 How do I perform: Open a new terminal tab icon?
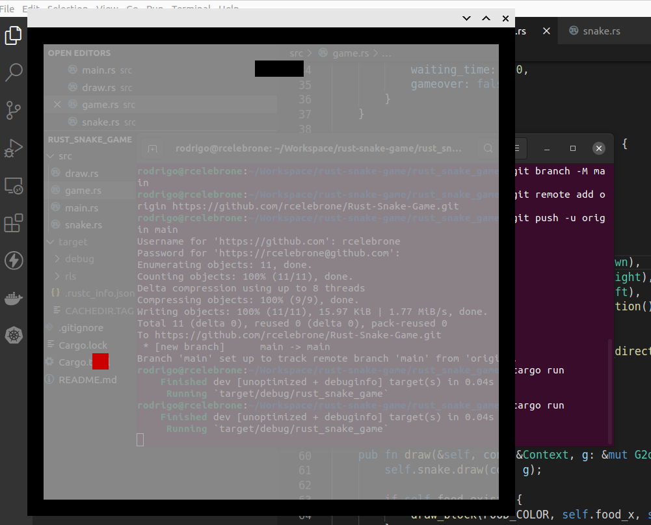[x=152, y=148]
